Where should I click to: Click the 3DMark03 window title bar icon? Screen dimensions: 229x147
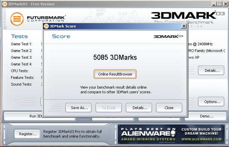(5, 4)
